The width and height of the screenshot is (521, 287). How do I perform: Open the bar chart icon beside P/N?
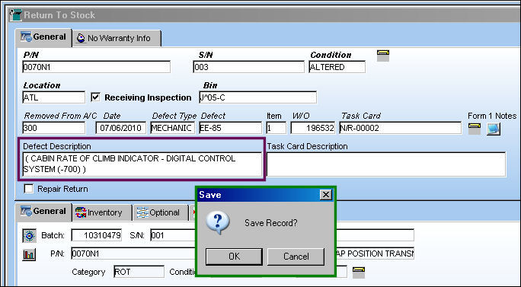pyautogui.click(x=29, y=254)
